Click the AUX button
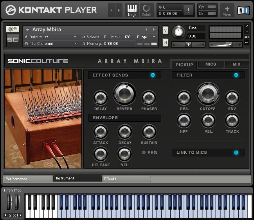This screenshot has height=220, width=254. click(x=247, y=37)
